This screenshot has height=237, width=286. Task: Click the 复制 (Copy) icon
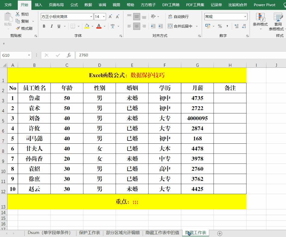[17, 21]
